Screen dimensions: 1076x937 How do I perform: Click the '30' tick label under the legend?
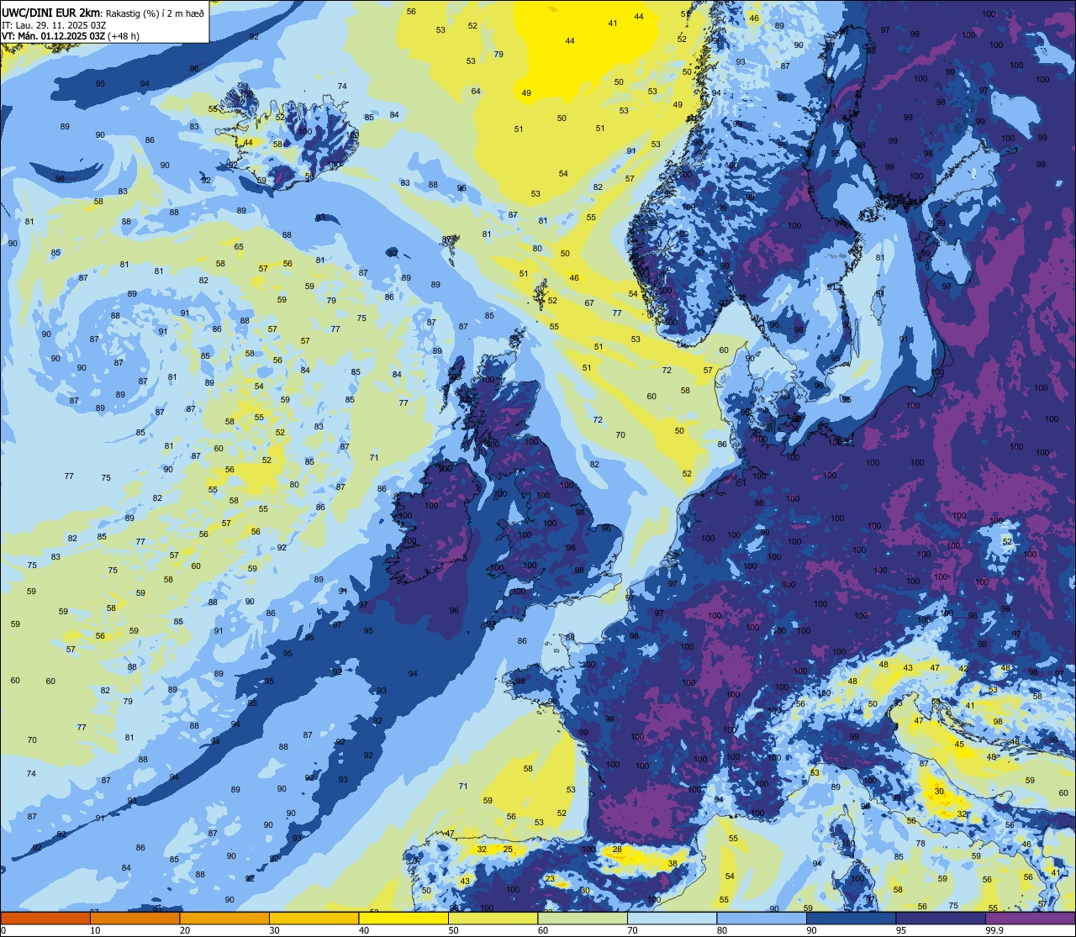point(274,930)
